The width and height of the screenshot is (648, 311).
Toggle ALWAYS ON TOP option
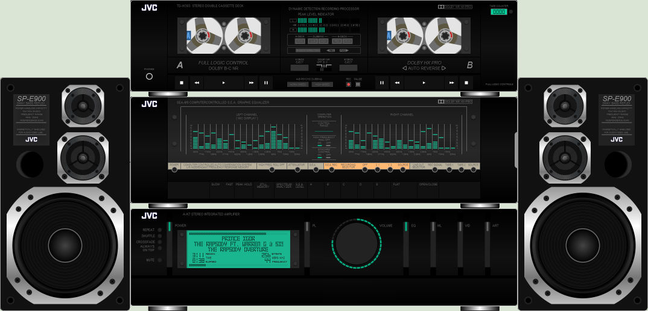[159, 248]
